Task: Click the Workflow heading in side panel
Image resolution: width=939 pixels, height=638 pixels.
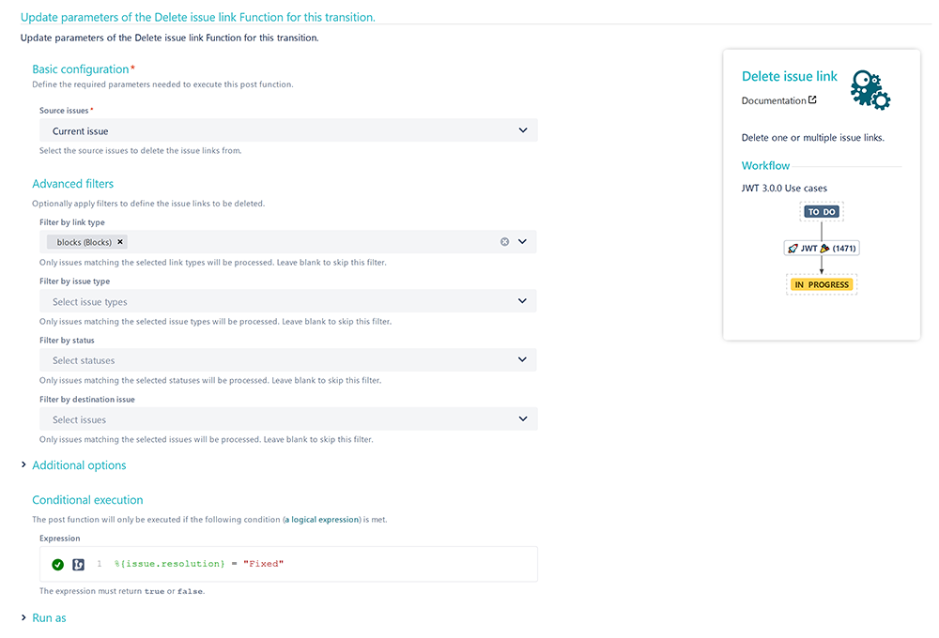Action: click(x=765, y=166)
